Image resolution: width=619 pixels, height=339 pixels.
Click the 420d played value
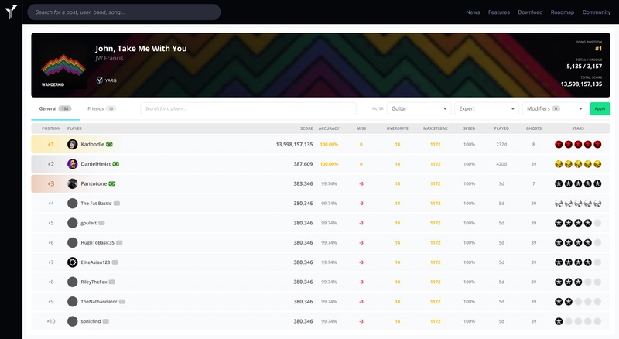tap(501, 164)
